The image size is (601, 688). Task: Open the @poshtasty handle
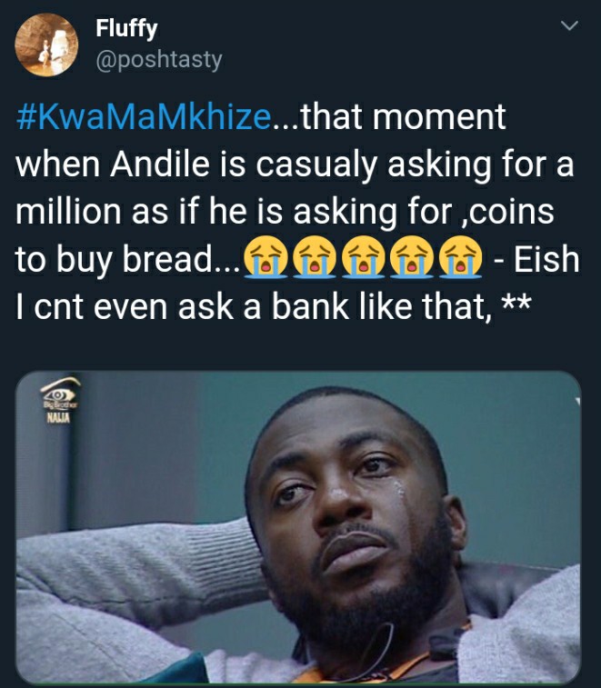coord(159,60)
